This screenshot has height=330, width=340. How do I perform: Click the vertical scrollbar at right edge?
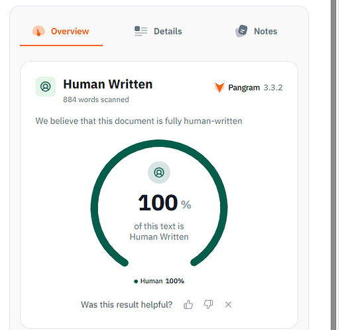333,165
